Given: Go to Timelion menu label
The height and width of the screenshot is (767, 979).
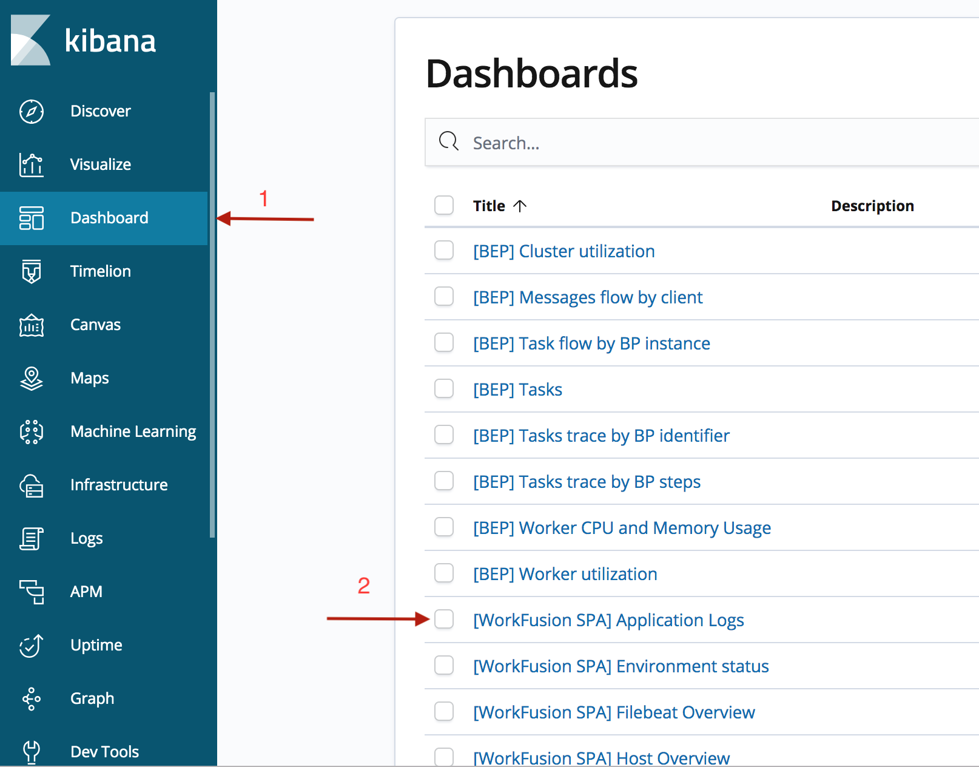Looking at the screenshot, I should click(x=101, y=271).
